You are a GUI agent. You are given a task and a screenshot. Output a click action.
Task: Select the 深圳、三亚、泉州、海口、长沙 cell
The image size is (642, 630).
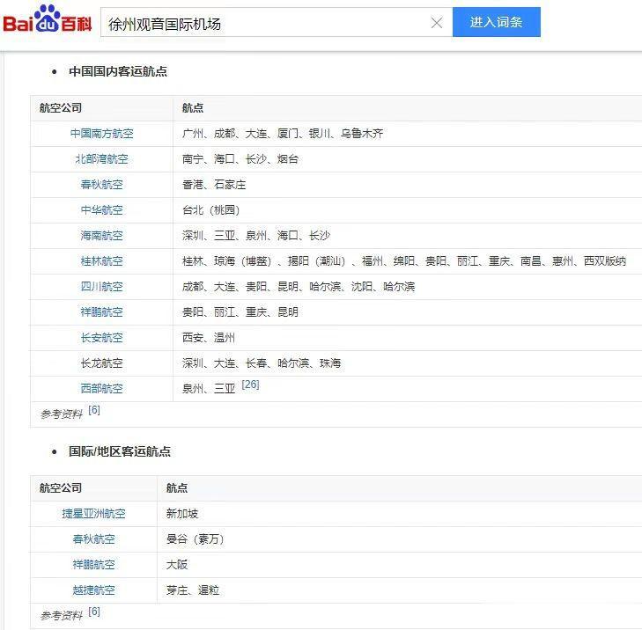(x=408, y=236)
